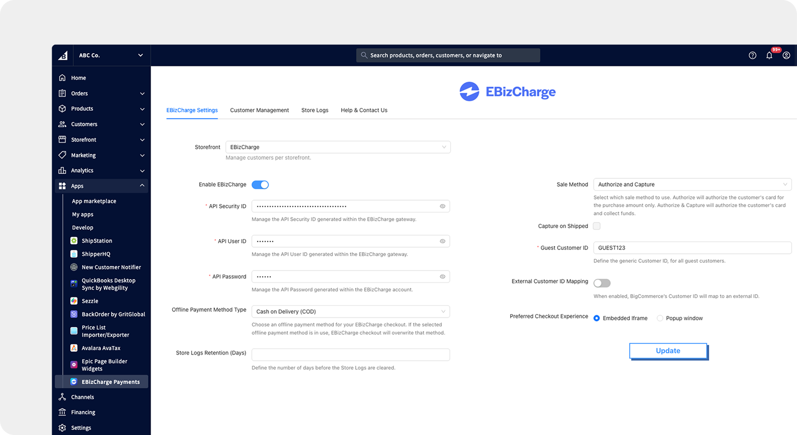
Task: Click the Update button
Action: [668, 351]
